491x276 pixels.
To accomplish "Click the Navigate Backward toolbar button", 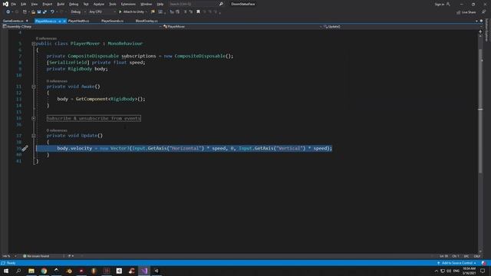I will pos(8,12).
